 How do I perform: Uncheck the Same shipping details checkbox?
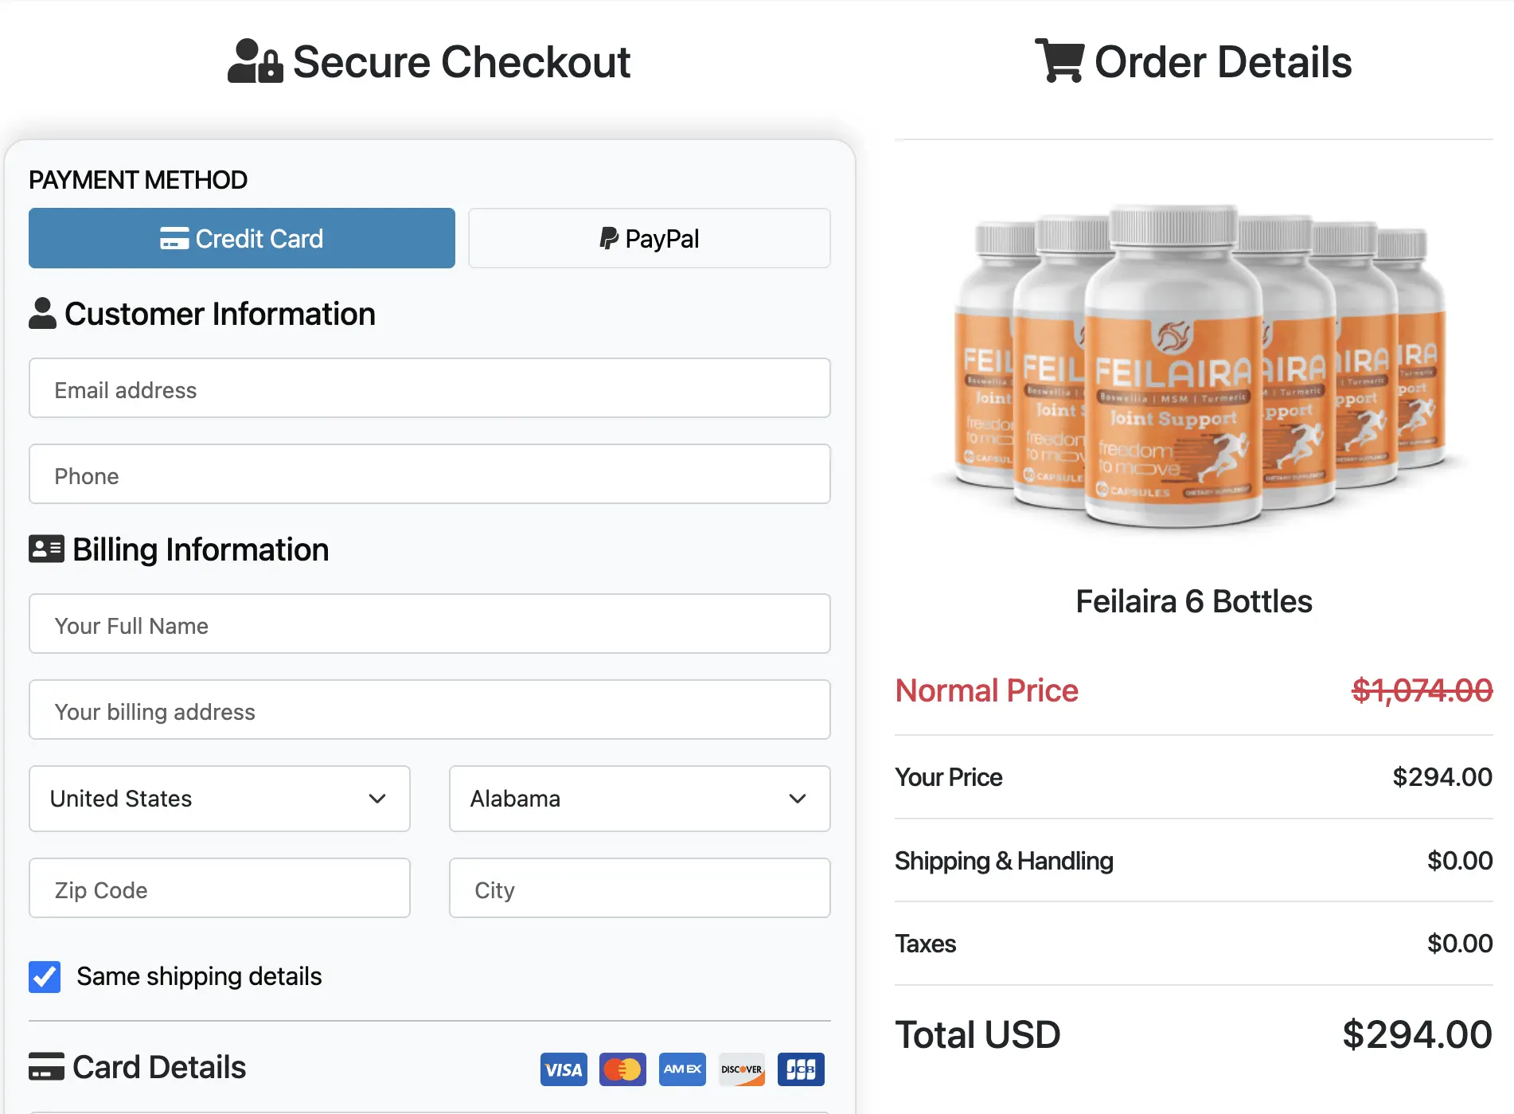tap(45, 976)
